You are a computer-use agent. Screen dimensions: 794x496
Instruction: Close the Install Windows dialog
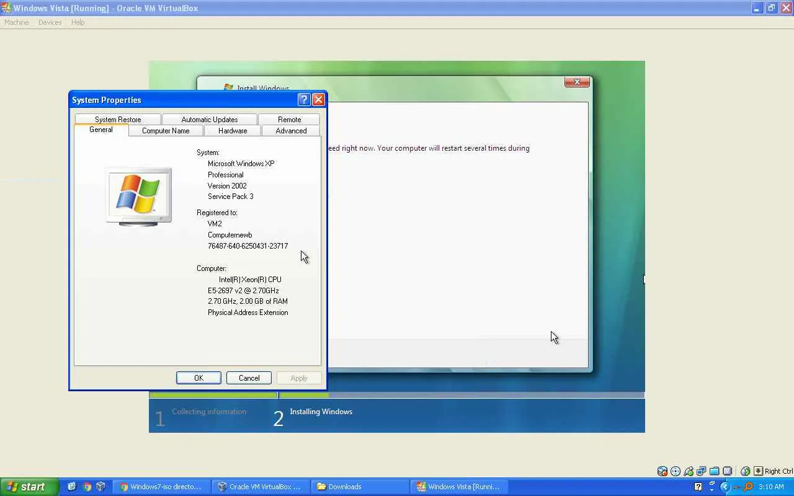coord(577,82)
